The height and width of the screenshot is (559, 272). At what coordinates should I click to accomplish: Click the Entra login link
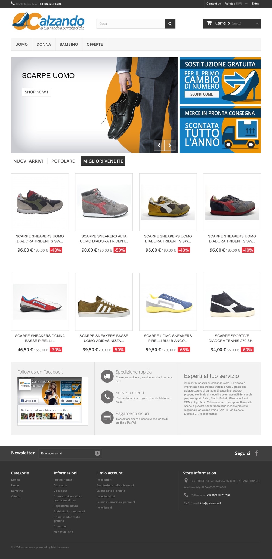pyautogui.click(x=255, y=4)
